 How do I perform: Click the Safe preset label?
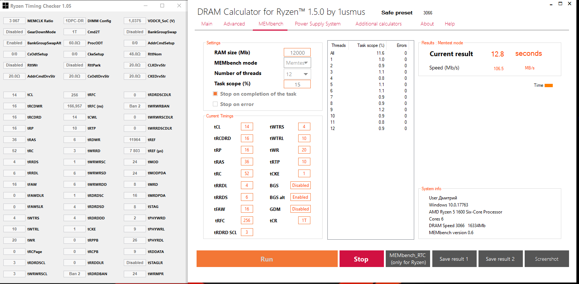(397, 13)
